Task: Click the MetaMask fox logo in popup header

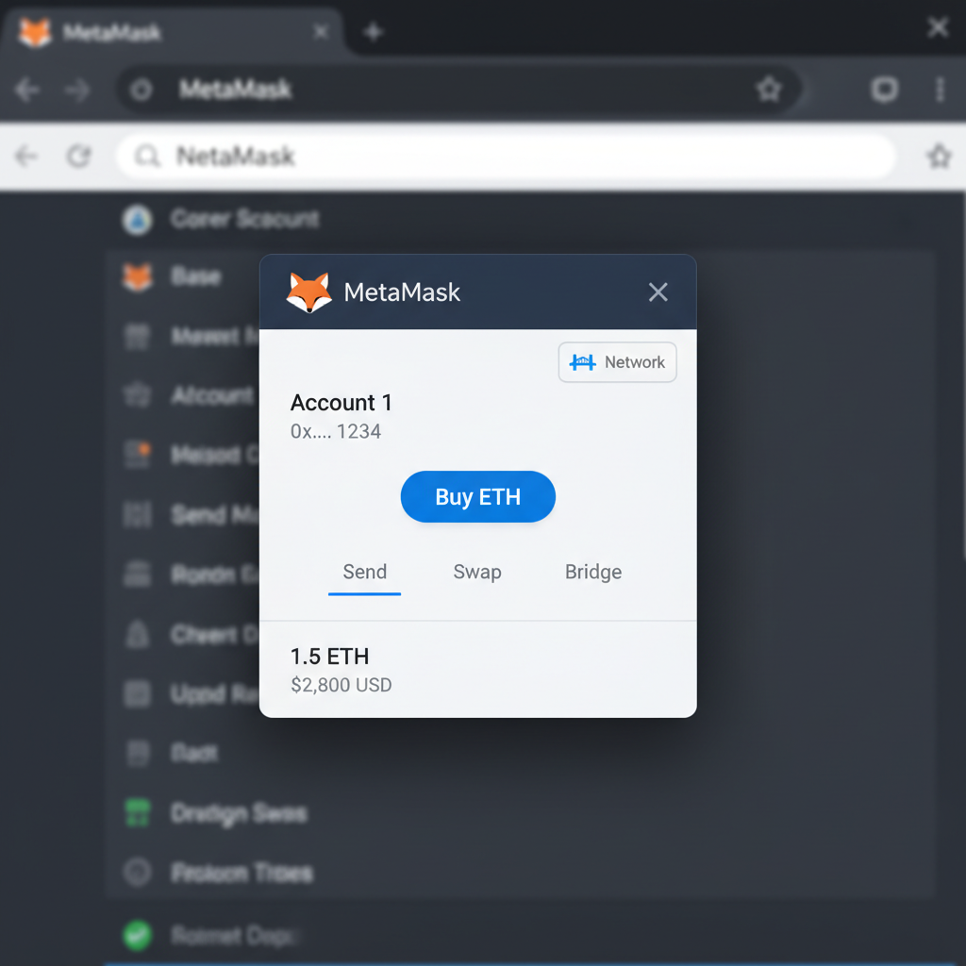Action: [308, 291]
